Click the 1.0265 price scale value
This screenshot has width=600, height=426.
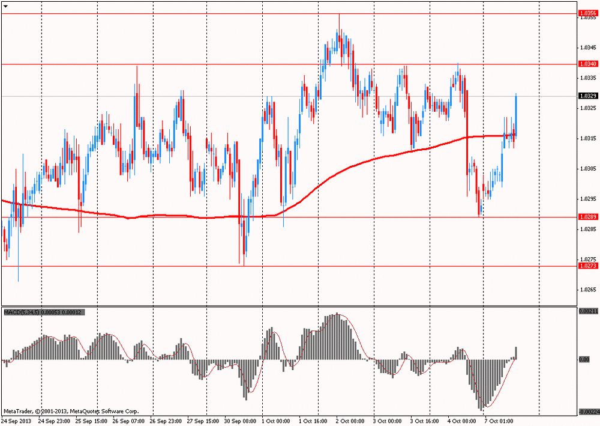click(x=587, y=290)
